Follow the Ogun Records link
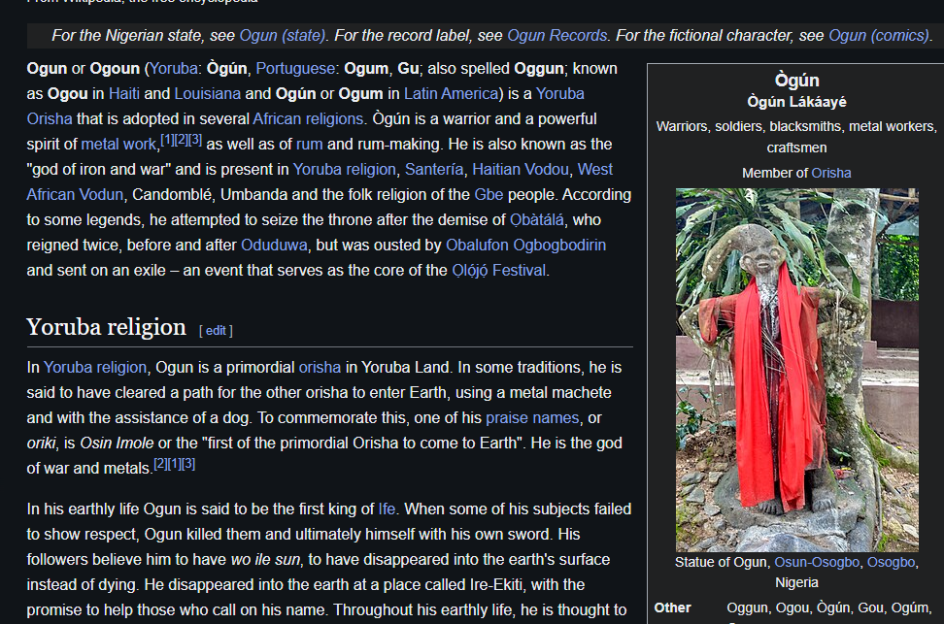Screen dimensions: 944x624 tap(557, 36)
